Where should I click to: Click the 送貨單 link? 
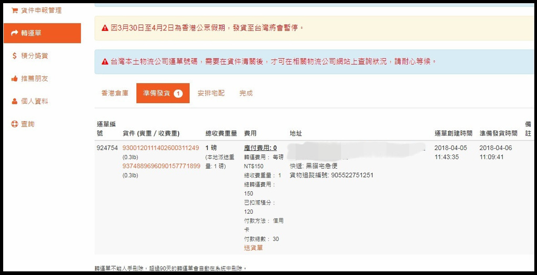[253, 247]
